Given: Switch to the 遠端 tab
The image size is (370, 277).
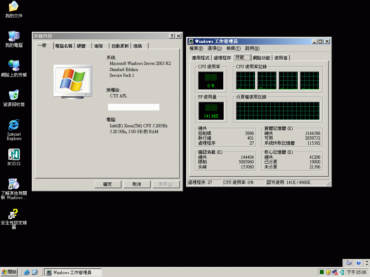Looking at the screenshot, I should tap(139, 46).
